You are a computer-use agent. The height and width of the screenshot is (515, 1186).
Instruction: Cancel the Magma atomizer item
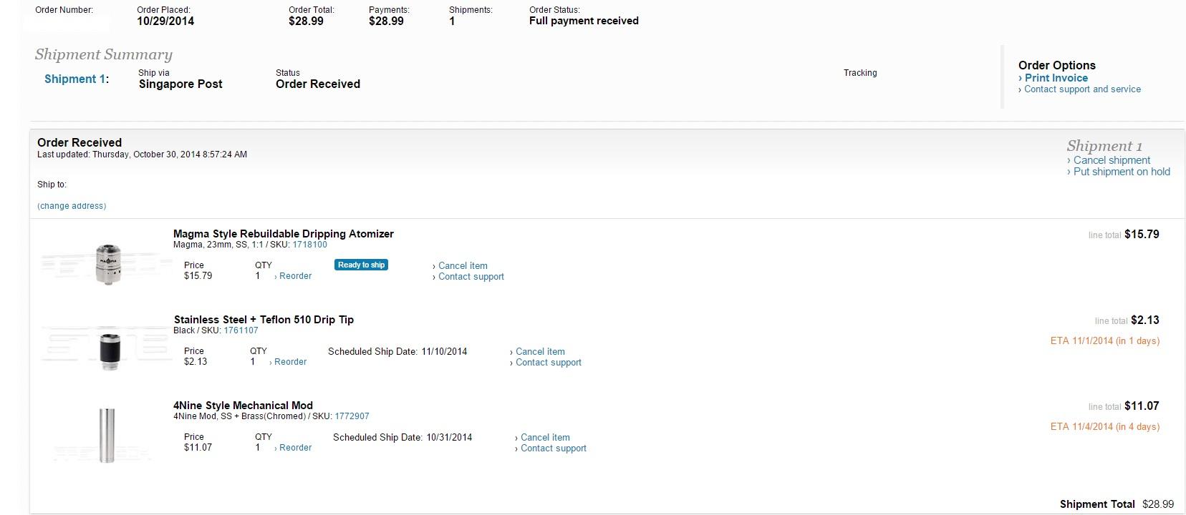coord(463,265)
